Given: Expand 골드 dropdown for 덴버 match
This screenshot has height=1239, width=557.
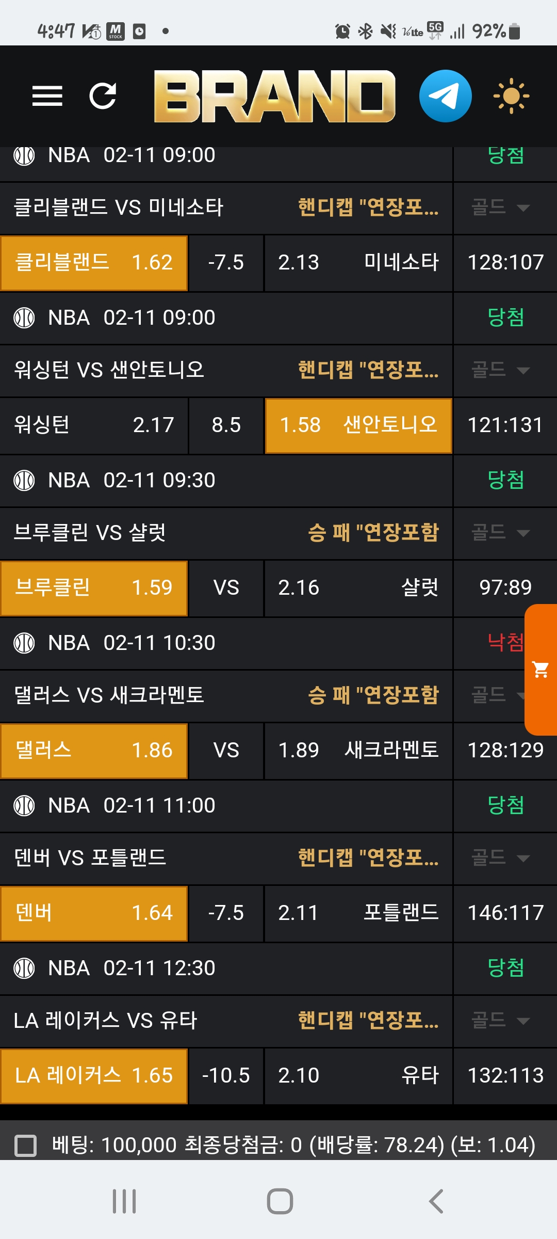Looking at the screenshot, I should 500,858.
